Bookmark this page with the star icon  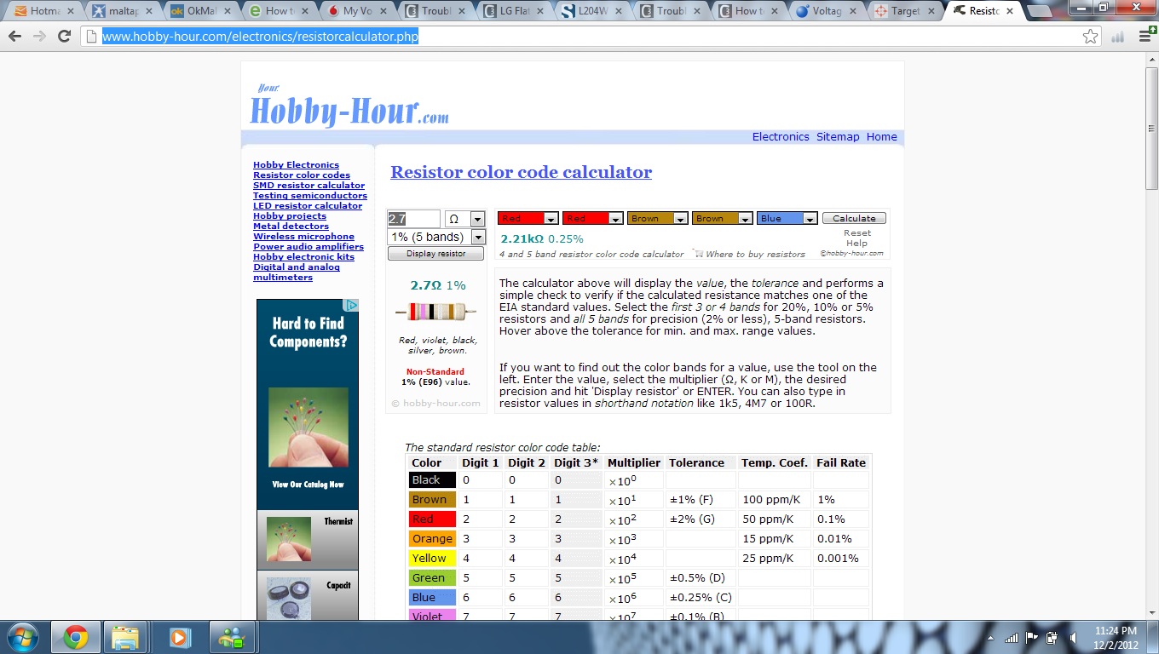1090,37
